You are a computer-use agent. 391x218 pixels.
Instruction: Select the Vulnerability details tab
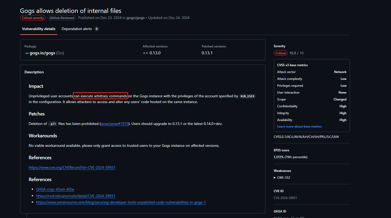(x=39, y=29)
